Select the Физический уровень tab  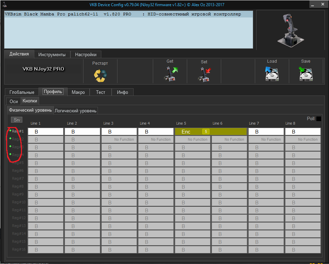click(30, 110)
